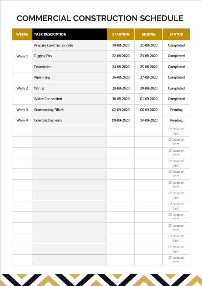
Task: Select the Pending status for Constructing Pillars
Action: pyautogui.click(x=176, y=110)
